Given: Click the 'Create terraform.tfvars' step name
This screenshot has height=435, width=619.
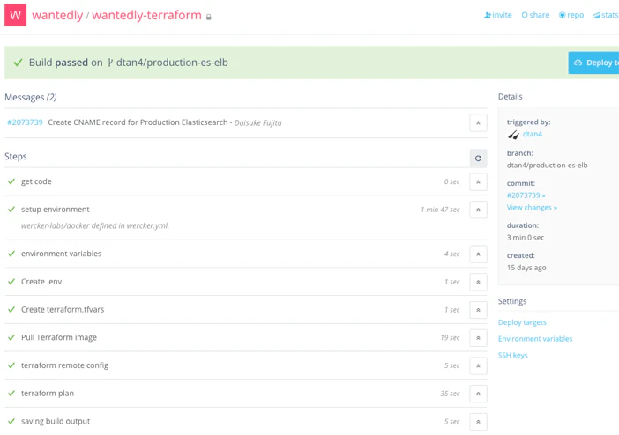Looking at the screenshot, I should click(x=63, y=310).
